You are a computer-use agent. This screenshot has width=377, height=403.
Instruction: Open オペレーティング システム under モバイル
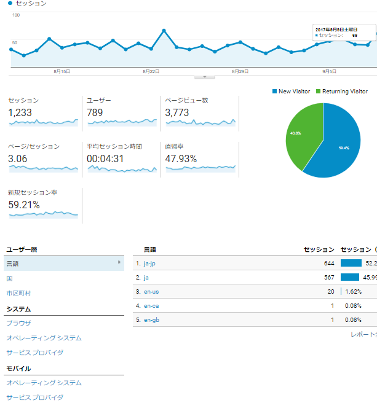point(44,383)
